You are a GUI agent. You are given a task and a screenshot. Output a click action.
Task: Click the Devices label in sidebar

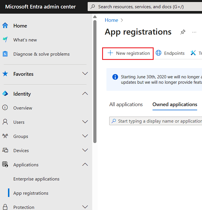tap(21, 151)
